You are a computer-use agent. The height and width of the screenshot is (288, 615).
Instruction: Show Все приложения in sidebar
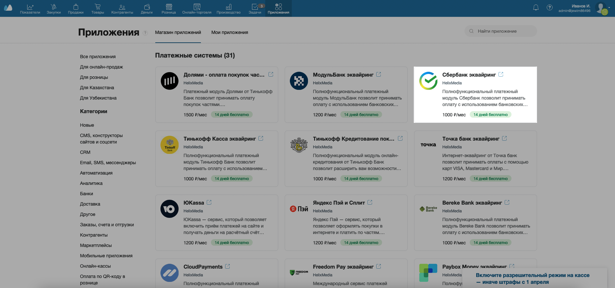click(98, 57)
